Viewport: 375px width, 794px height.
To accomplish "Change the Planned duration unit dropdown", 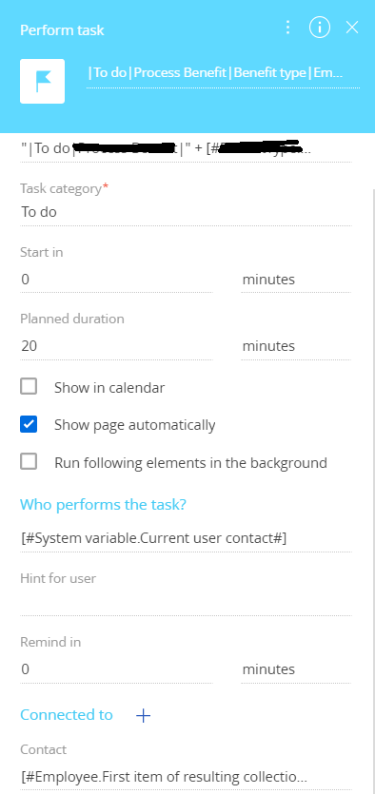I will click(296, 346).
